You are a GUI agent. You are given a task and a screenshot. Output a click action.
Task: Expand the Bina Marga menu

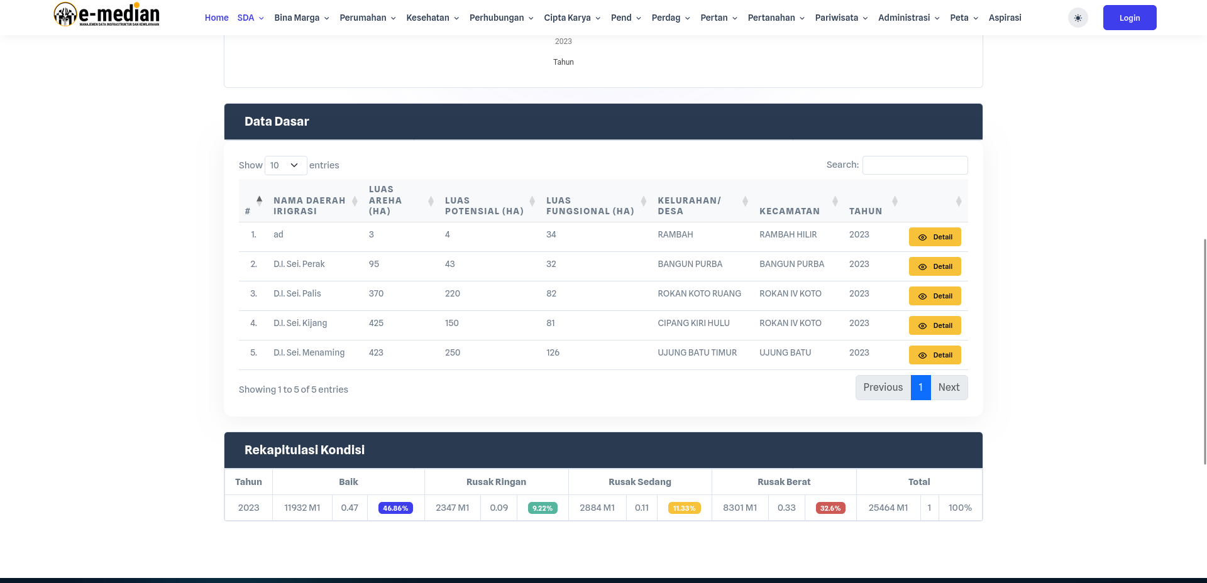pos(302,18)
